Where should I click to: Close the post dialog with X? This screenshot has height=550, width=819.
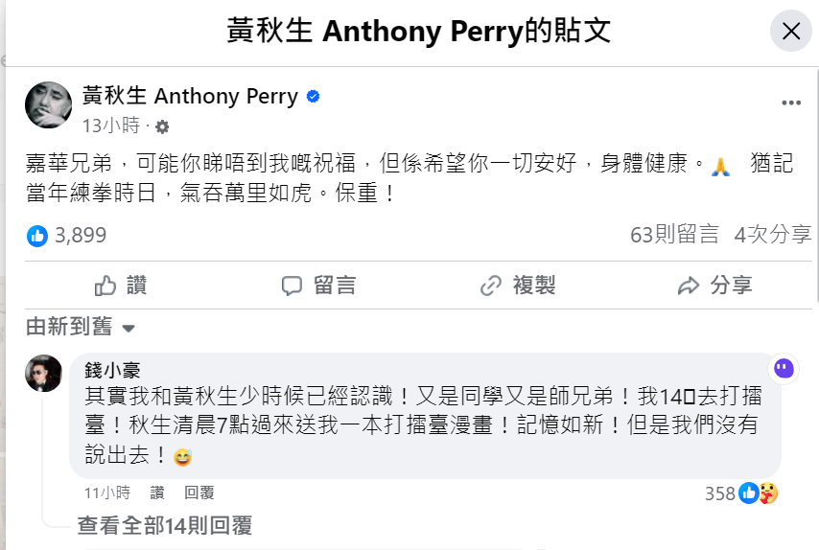(x=790, y=32)
